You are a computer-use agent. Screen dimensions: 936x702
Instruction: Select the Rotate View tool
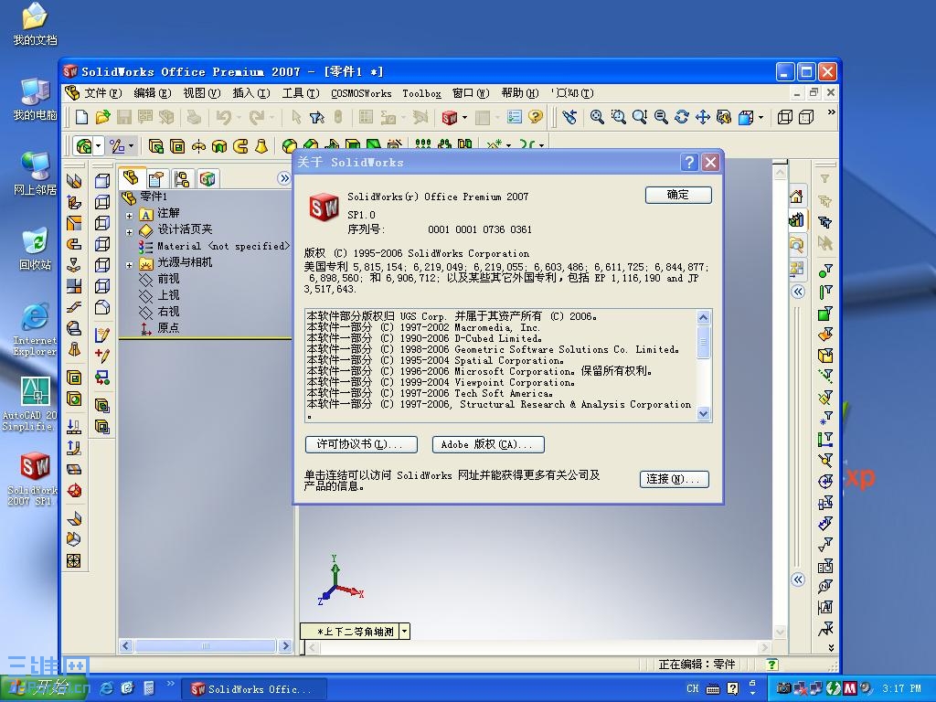tap(682, 117)
